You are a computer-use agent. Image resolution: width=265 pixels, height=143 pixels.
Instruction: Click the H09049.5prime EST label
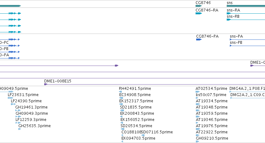point(14,89)
